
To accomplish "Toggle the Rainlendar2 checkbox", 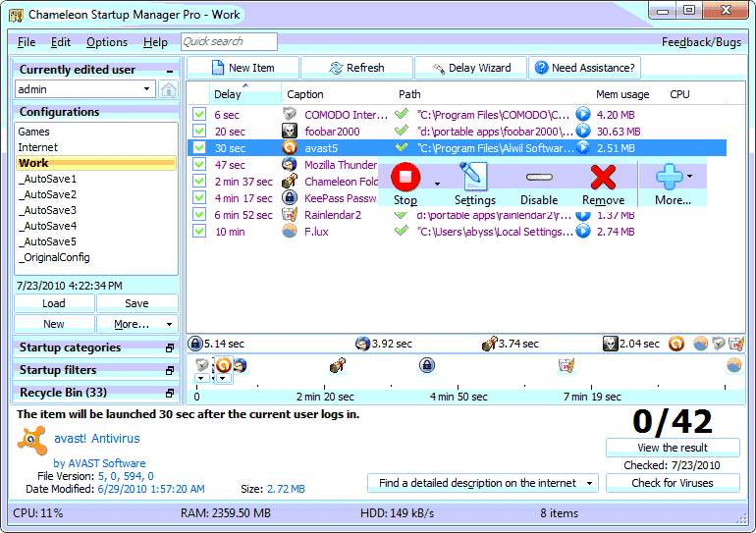I will (199, 214).
